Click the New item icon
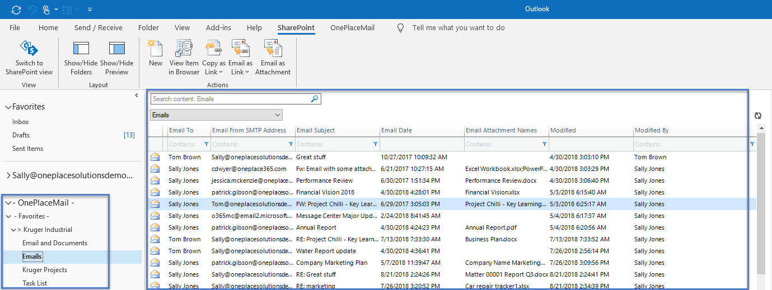Screen dimensions: 772x290 [155, 48]
